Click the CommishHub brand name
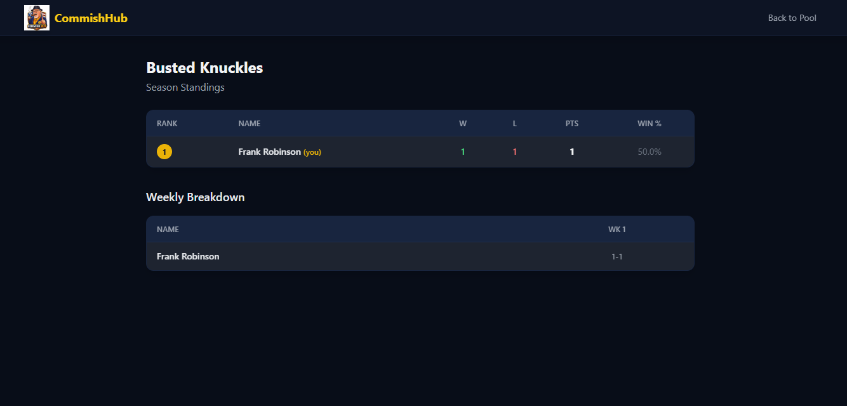This screenshot has width=847, height=406. click(91, 18)
